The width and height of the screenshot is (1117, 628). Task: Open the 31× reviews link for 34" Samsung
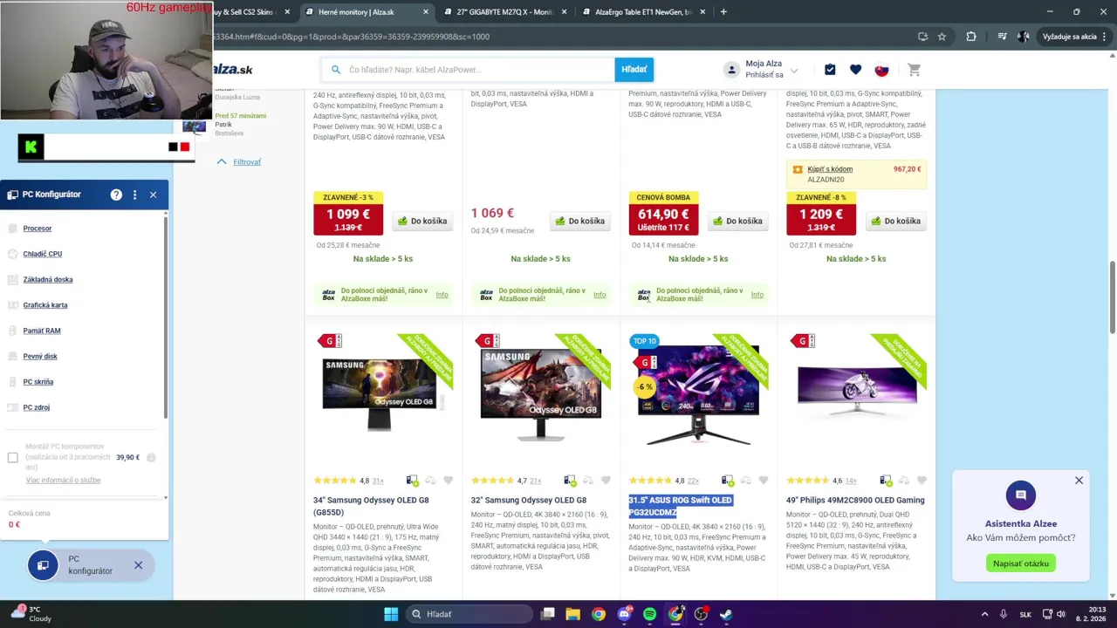[x=378, y=481]
